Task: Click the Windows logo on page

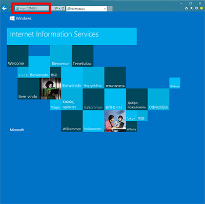Action: tap(12, 18)
